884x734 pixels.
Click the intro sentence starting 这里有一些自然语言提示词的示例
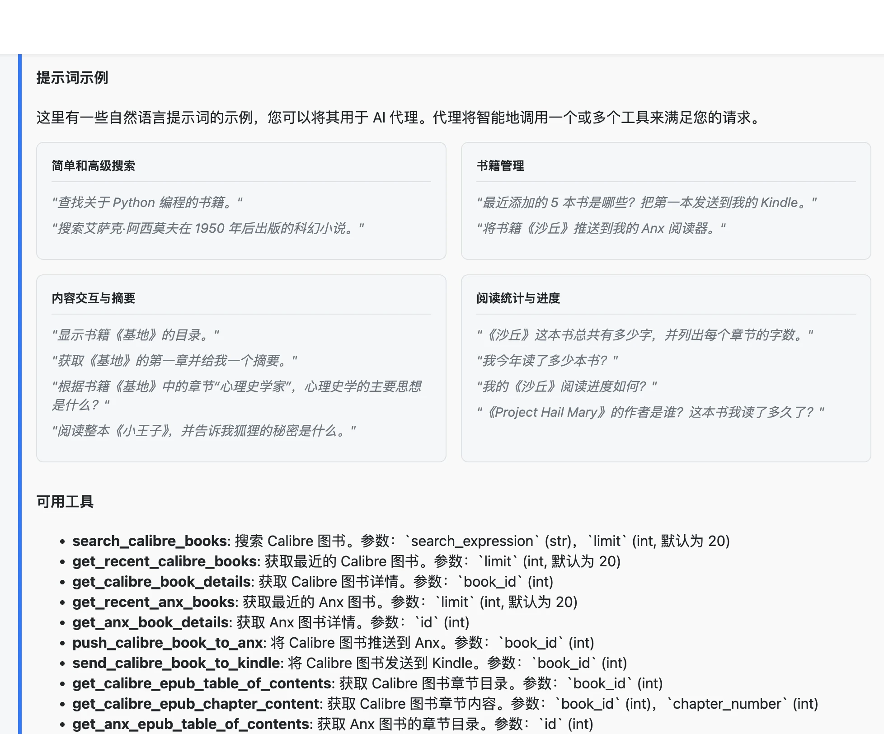click(400, 118)
